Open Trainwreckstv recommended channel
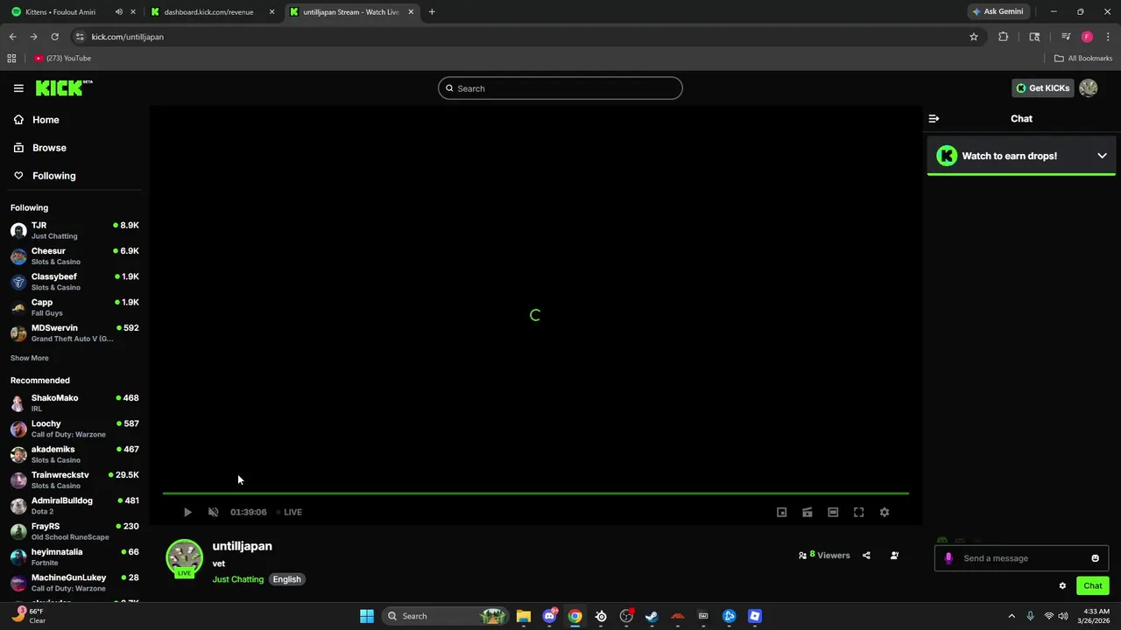This screenshot has height=630, width=1121. tap(74, 479)
